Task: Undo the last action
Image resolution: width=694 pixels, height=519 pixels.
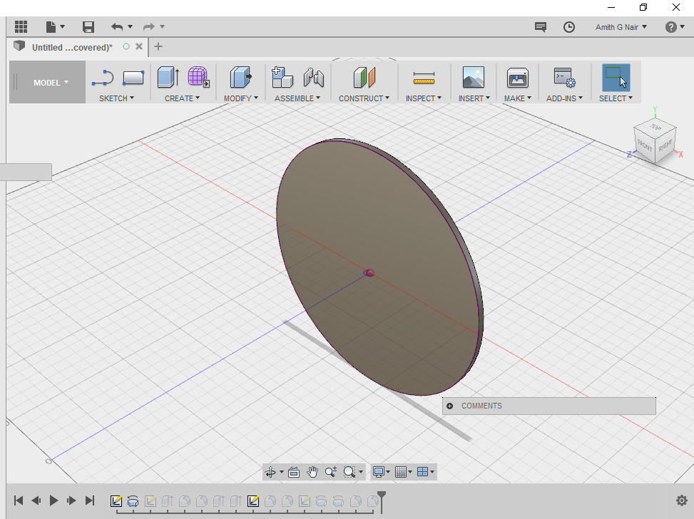Action: pyautogui.click(x=117, y=27)
